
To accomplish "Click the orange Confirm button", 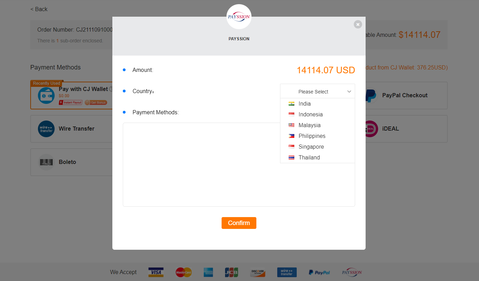I will (239, 223).
